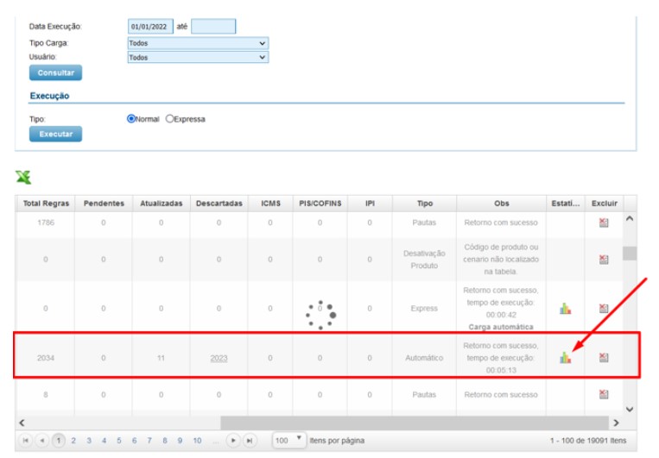Screen dimensions: 659x458
Task: Click the grid's scroll up arrow
Action: 630,218
